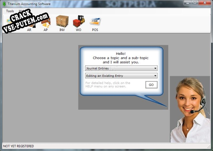Close the Titanium Accounting Software window
This screenshot has width=213, height=151.
[205, 3]
